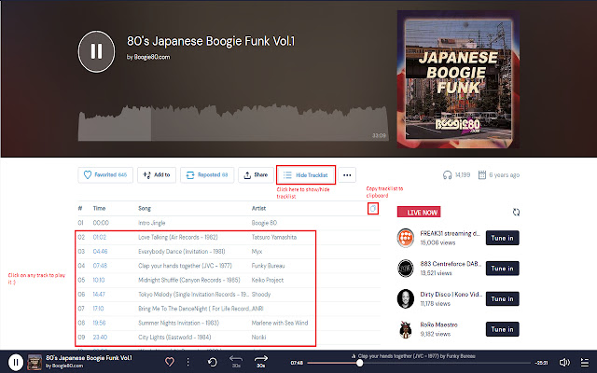Viewport: 597px width, 373px height.
Task: Click the playback progress slider handle
Action: [359, 363]
